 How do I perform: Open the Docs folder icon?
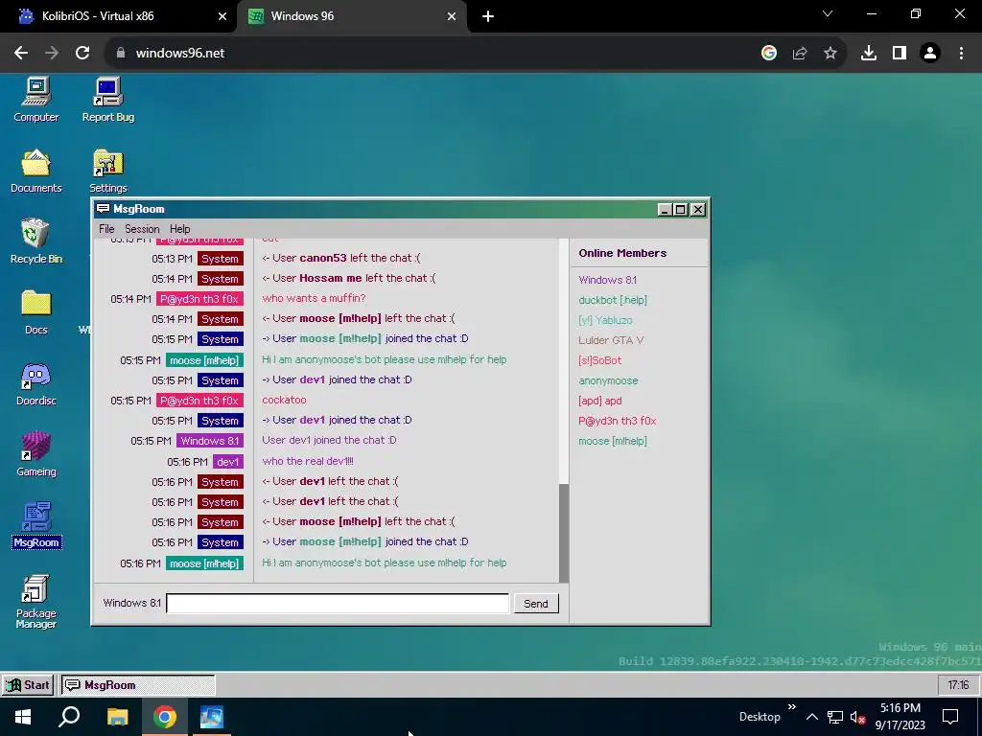pyautogui.click(x=35, y=312)
